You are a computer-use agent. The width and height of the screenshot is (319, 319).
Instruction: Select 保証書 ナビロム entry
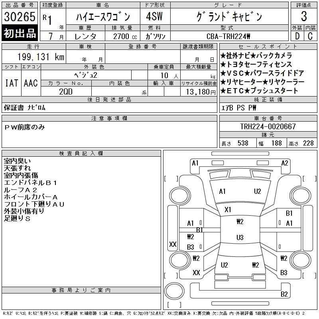click(24, 107)
